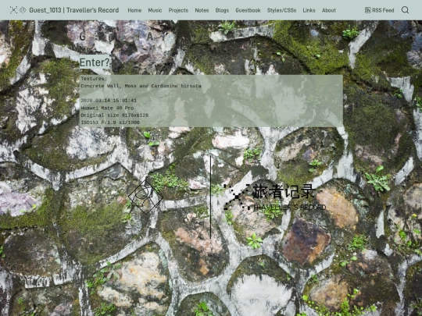This screenshot has height=316, width=422.
Task: Click the timestamp '2026.03.14 15:01:41'
Action: (x=109, y=101)
